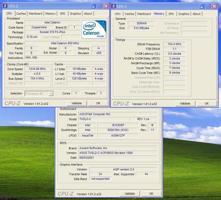Click the Chipset model i815/E/EP
221x200 pixels.
point(118,125)
